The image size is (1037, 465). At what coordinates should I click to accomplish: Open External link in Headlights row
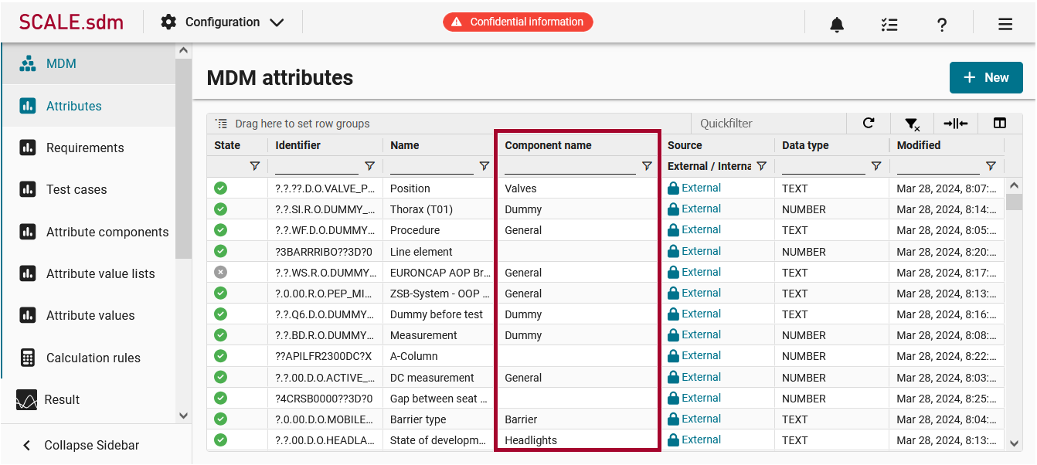point(701,440)
